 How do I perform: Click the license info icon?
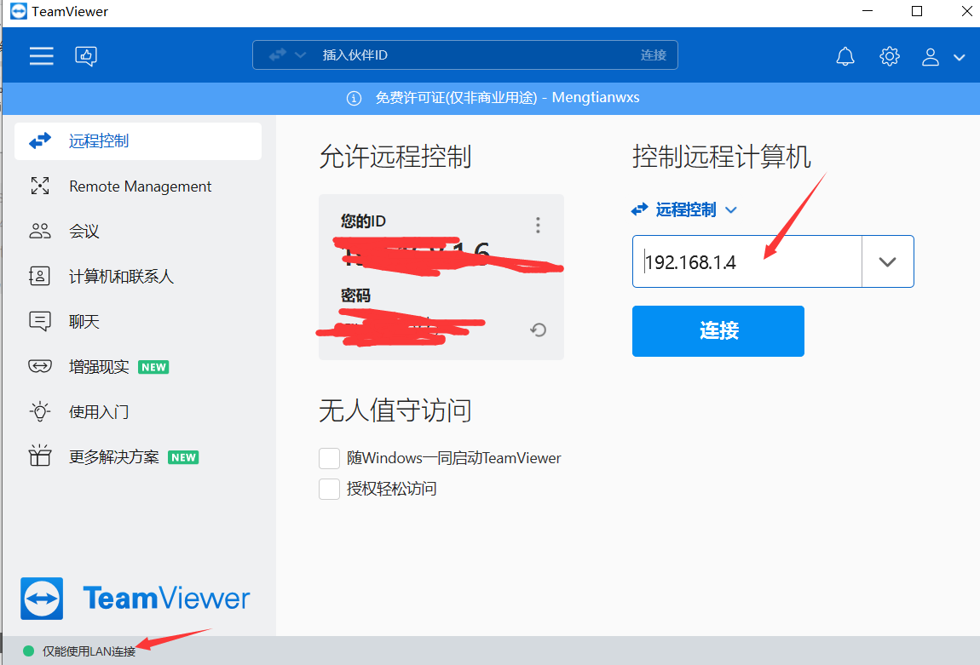(x=354, y=98)
